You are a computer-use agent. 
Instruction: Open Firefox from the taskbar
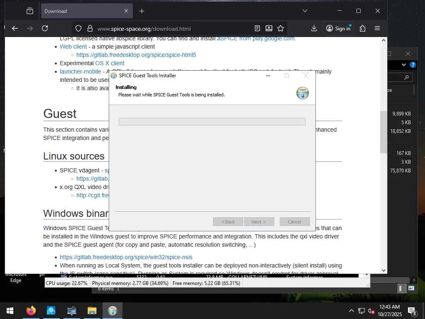tap(31, 311)
